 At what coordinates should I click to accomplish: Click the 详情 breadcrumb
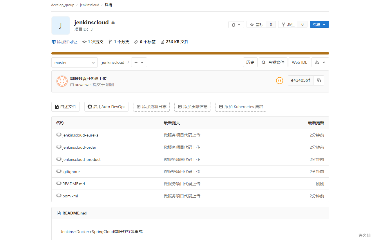click(108, 5)
